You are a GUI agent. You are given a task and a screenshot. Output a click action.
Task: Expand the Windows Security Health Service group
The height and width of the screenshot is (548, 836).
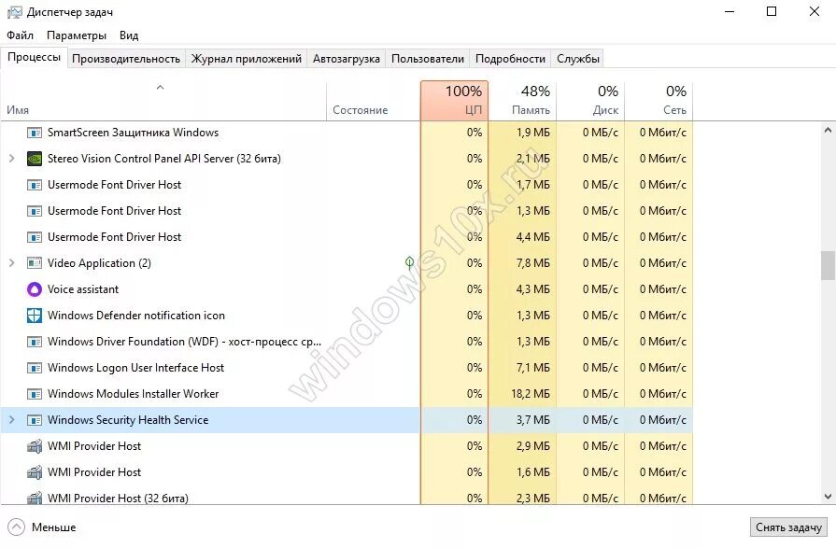(12, 419)
